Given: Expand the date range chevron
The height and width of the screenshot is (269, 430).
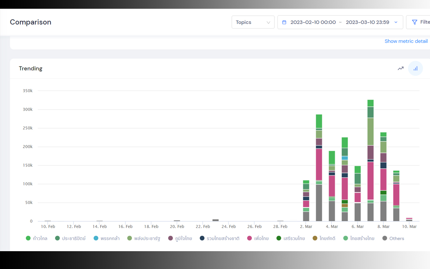Looking at the screenshot, I should (x=396, y=22).
